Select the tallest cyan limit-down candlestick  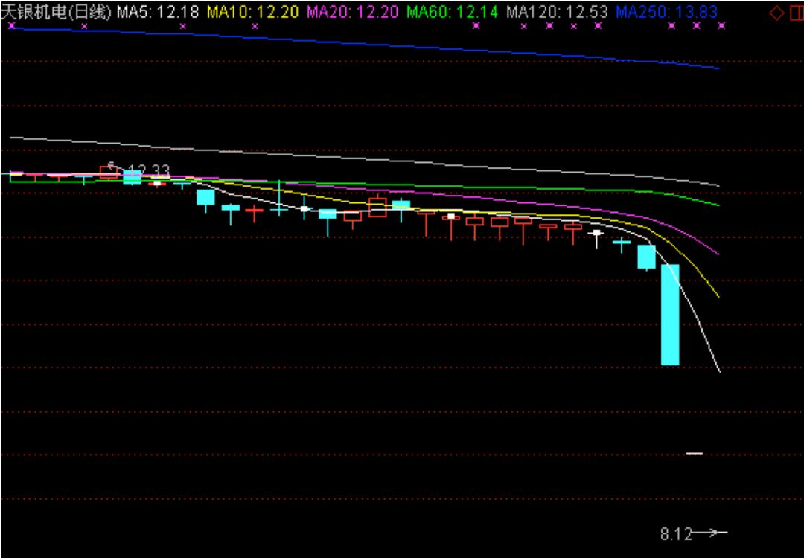(x=670, y=314)
